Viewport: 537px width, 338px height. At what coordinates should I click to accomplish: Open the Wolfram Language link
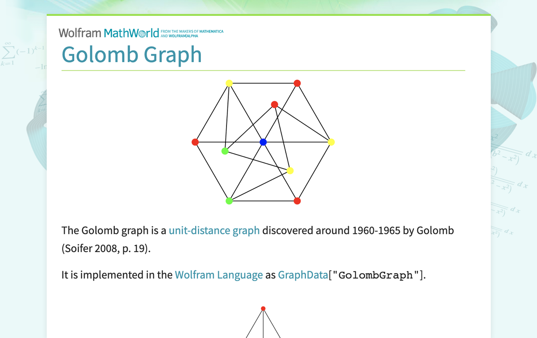[219, 275]
